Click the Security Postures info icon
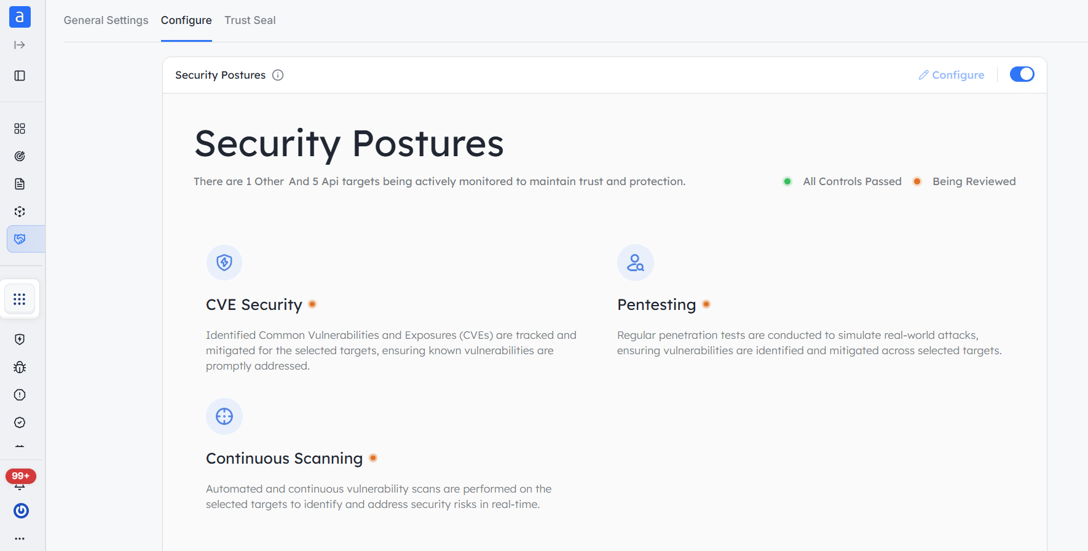Screen dimensions: 1088x551 click(278, 75)
